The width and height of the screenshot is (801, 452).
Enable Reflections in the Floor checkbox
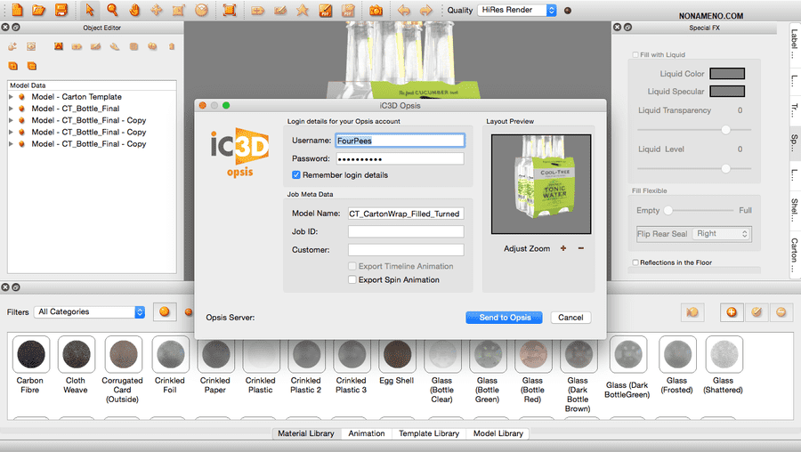click(x=635, y=262)
